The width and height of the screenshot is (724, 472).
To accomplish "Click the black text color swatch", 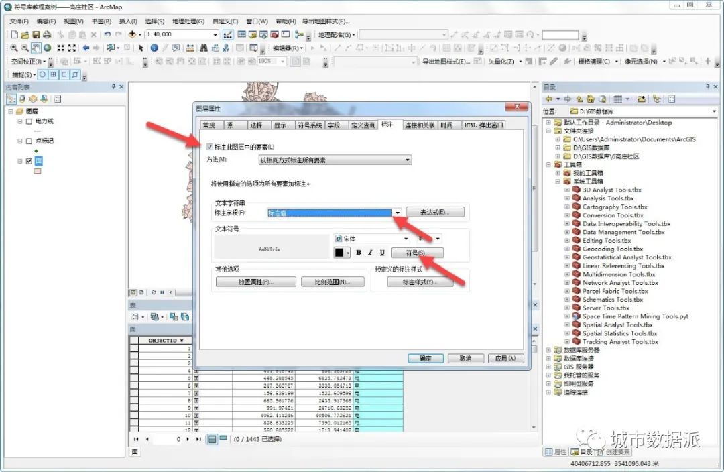I will click(x=339, y=253).
